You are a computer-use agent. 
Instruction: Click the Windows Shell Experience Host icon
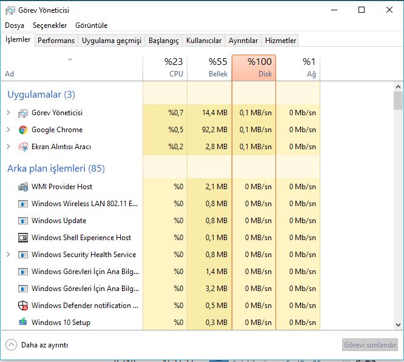coord(23,238)
